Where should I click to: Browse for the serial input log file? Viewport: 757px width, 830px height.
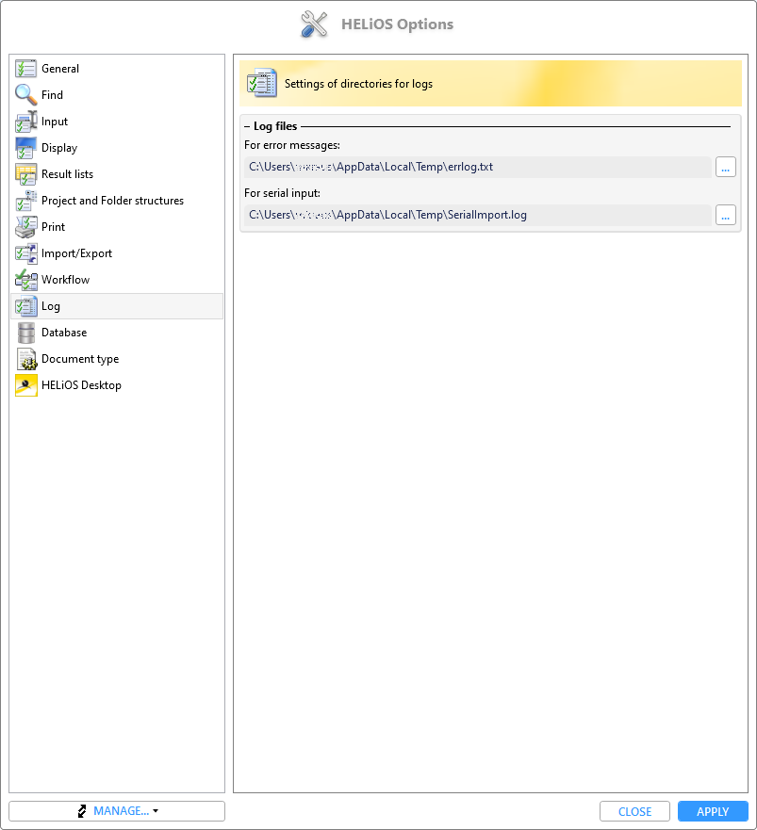tap(726, 216)
